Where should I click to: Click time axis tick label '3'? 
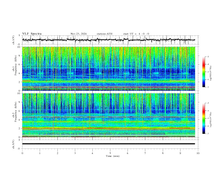tap(75, 153)
